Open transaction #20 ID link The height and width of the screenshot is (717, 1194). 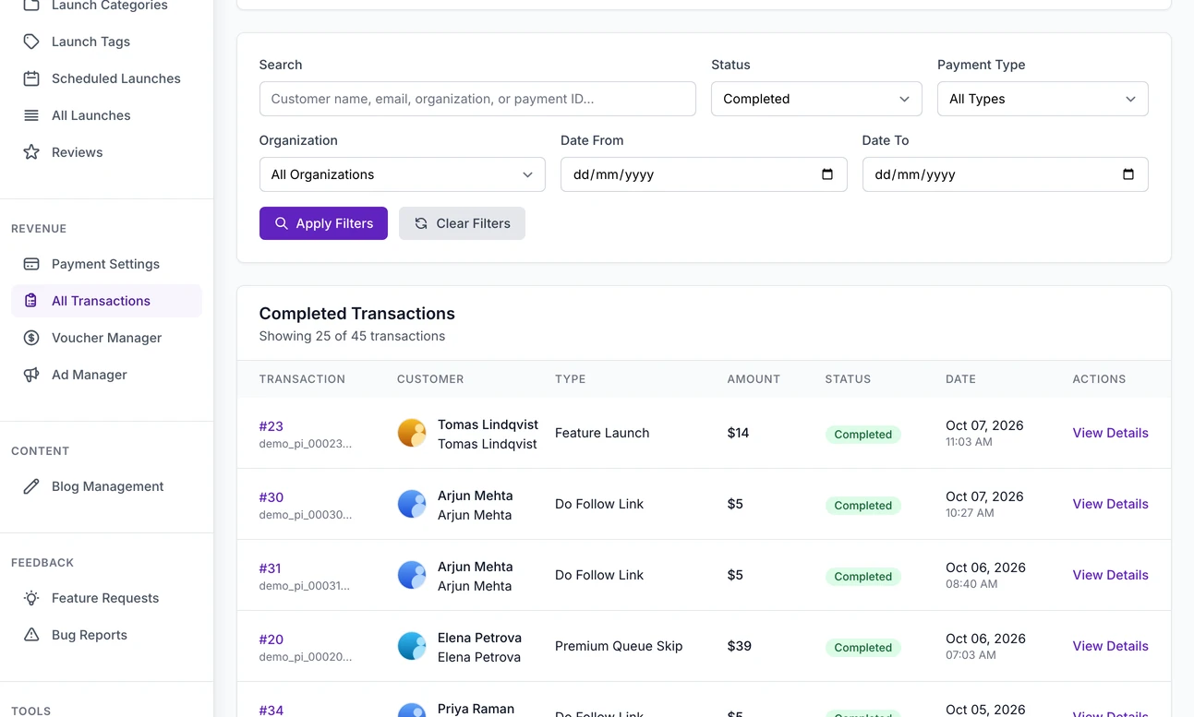(x=271, y=639)
